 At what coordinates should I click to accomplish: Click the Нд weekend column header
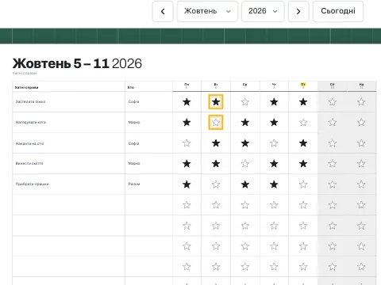coord(361,86)
